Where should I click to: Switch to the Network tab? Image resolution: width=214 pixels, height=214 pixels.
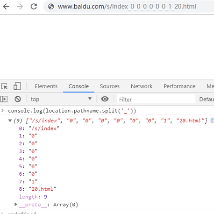[x=142, y=86]
